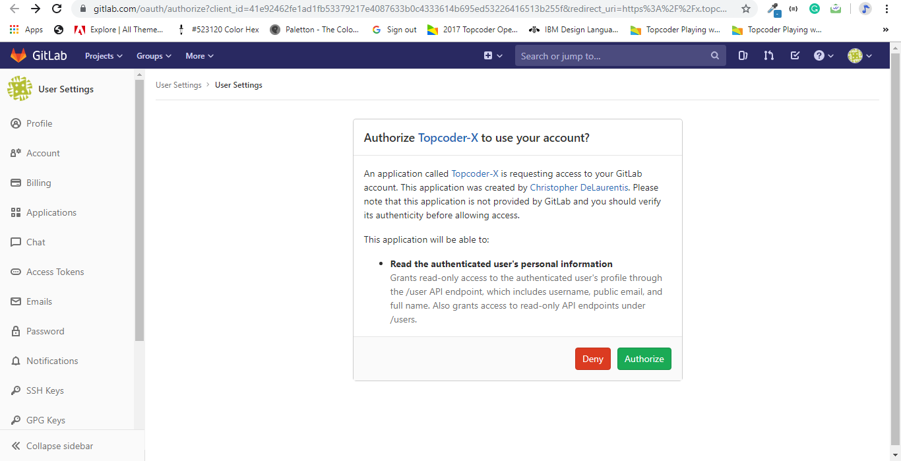The width and height of the screenshot is (901, 461).
Task: Open the Groups dropdown menu
Action: (x=154, y=56)
